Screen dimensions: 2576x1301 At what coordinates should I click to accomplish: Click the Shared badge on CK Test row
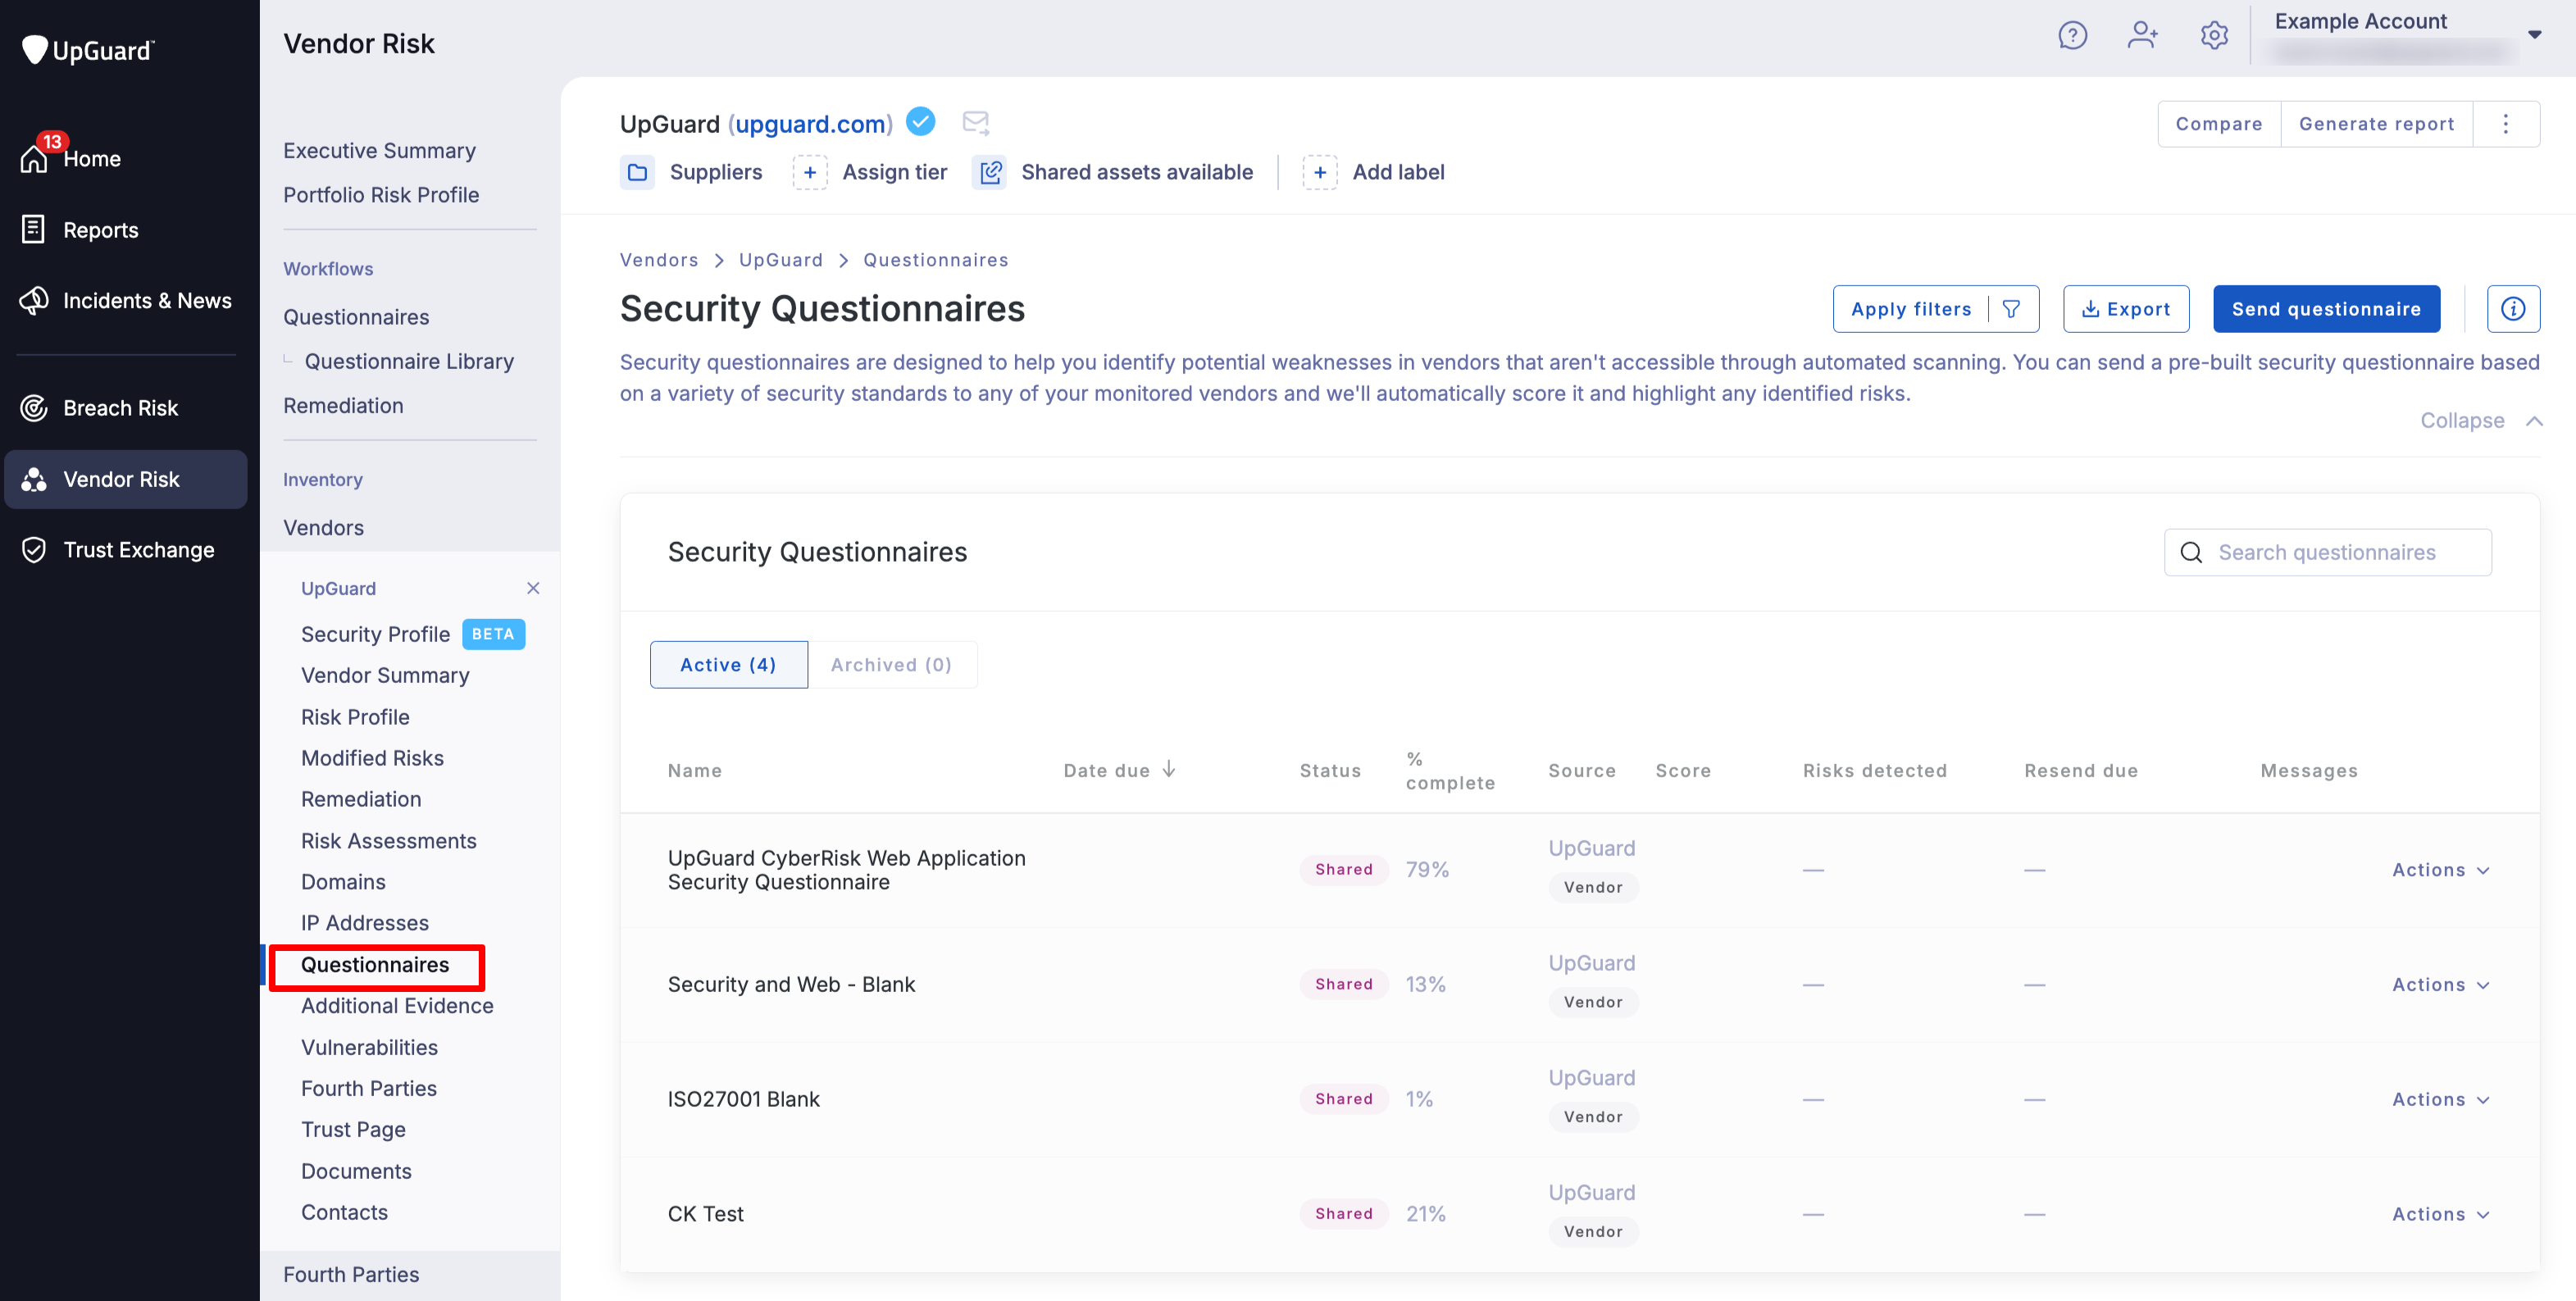click(x=1343, y=1214)
